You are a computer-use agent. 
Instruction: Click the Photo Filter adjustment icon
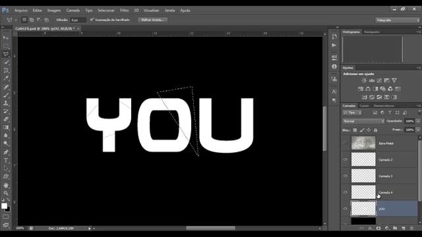[382, 89]
